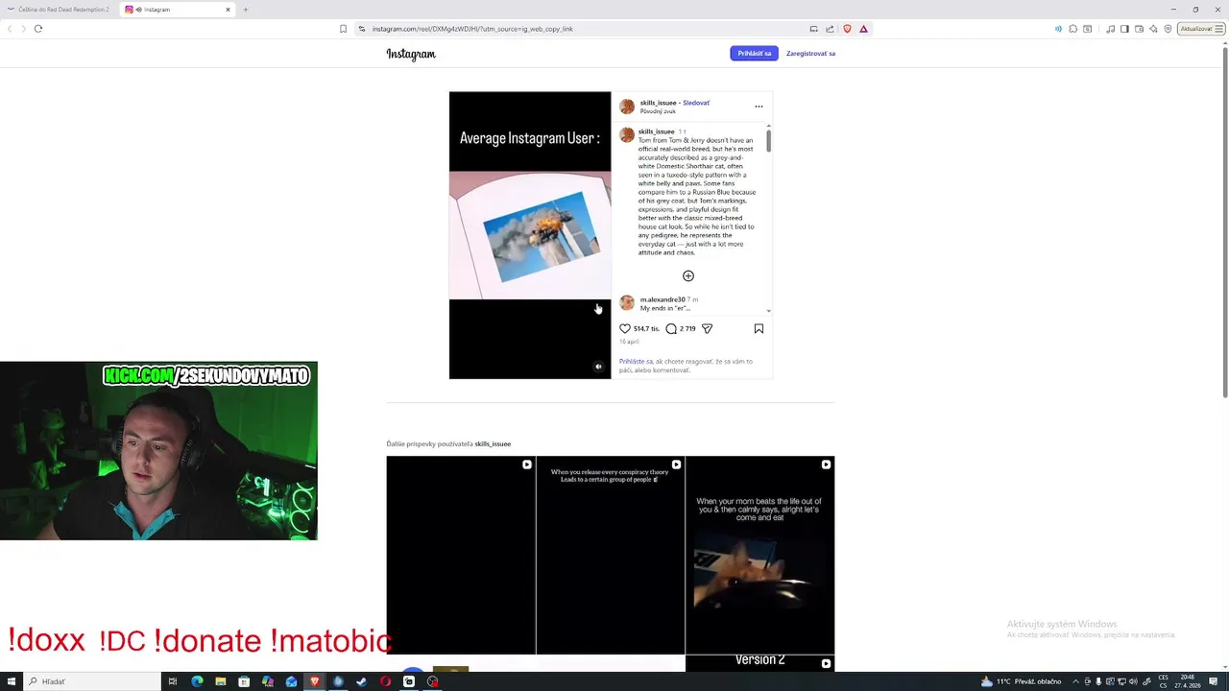This screenshot has width=1229, height=691.
Task: Switch to the Čeština do Red Dead Redemption 2 tab
Action: click(x=58, y=10)
